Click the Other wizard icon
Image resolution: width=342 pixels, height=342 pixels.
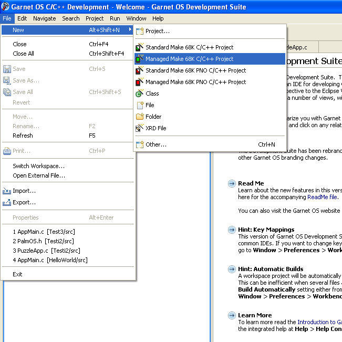140,144
